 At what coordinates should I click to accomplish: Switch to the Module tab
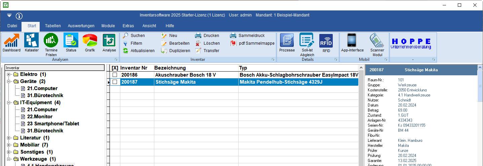click(108, 26)
